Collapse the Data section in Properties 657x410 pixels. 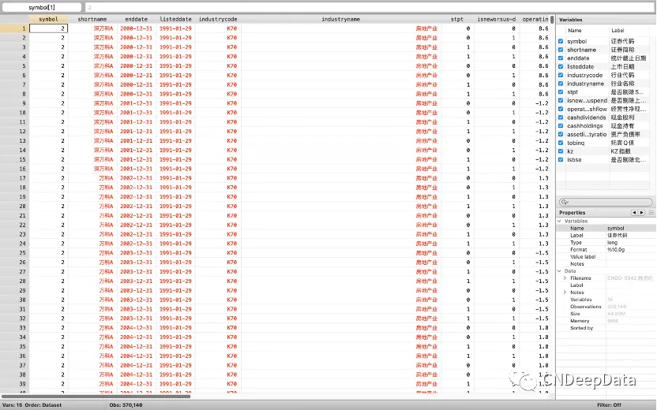559,270
